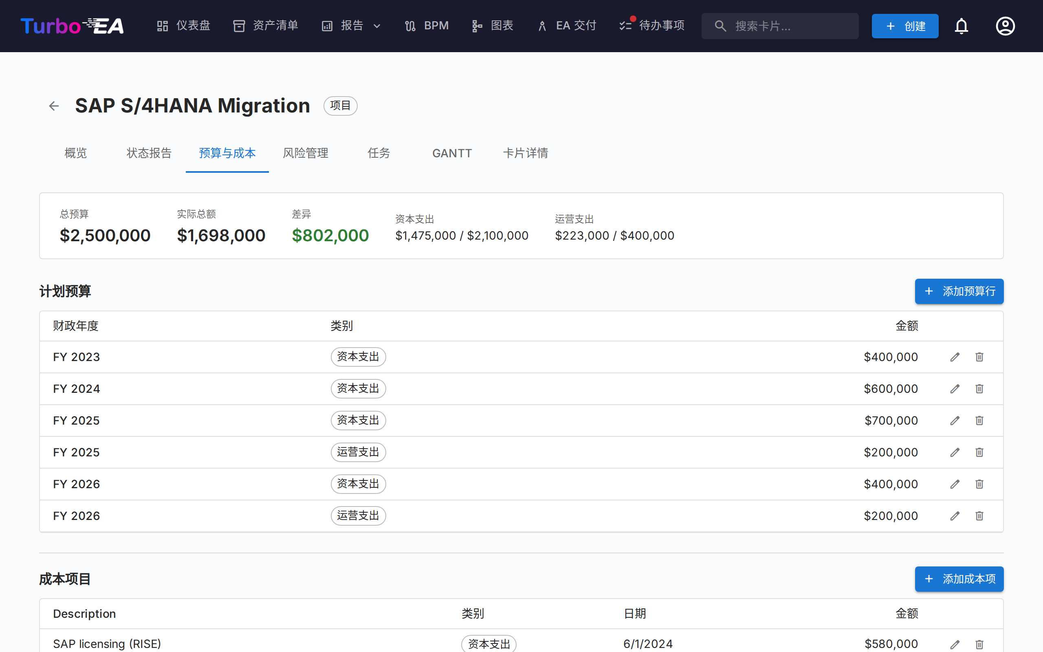The image size is (1043, 652).
Task: Switch to the 风险管理 tab
Action: (305, 153)
